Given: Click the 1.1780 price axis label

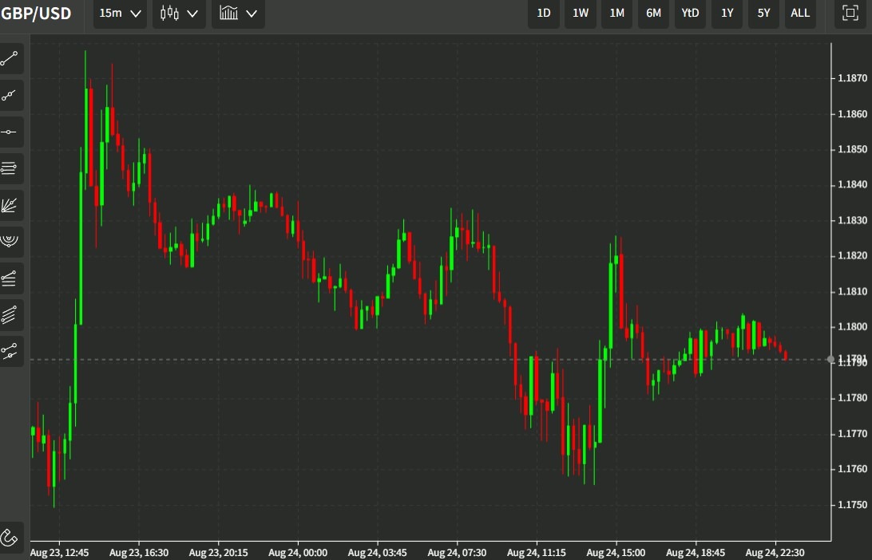Looking at the screenshot, I should coord(852,398).
